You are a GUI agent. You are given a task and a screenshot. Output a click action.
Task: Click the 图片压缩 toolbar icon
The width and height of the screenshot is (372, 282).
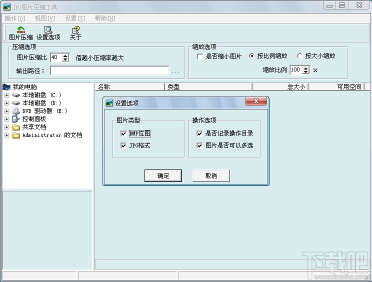[21, 30]
